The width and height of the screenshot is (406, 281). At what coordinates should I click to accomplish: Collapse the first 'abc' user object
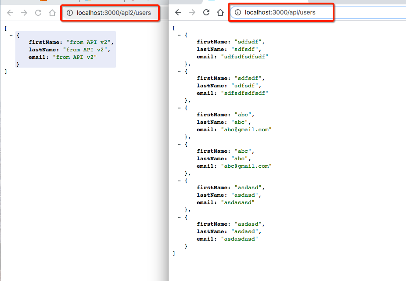tap(179, 108)
